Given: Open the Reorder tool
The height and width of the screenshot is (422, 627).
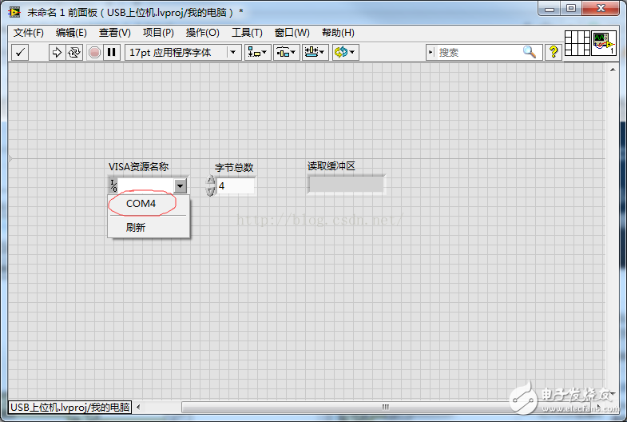Looking at the screenshot, I should point(346,53).
